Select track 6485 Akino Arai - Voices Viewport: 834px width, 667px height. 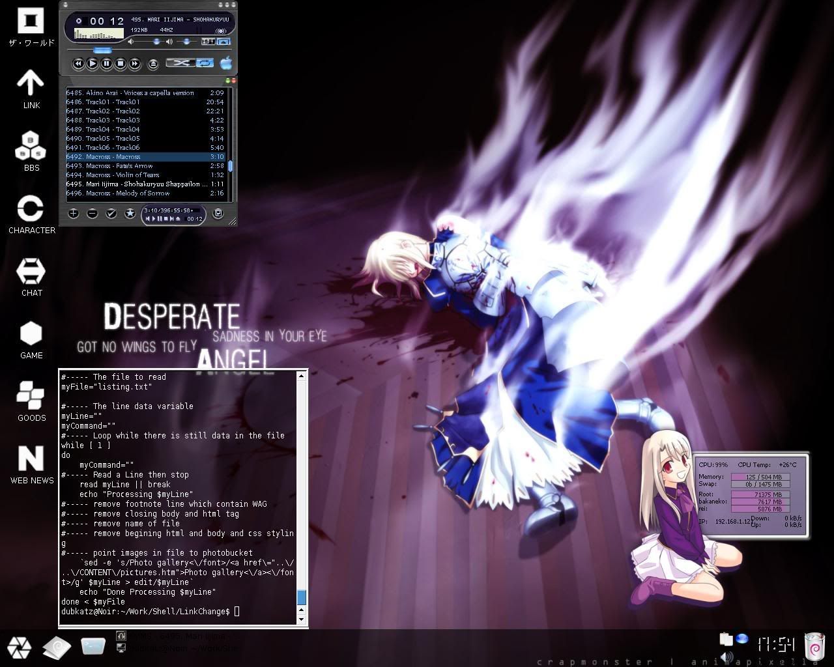[x=145, y=93]
